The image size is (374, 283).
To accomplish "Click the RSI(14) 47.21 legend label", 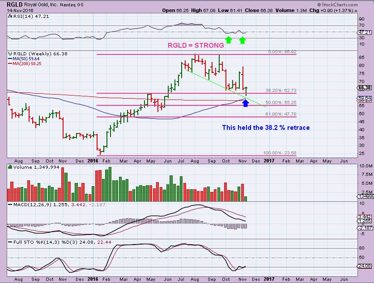I will pos(31,17).
